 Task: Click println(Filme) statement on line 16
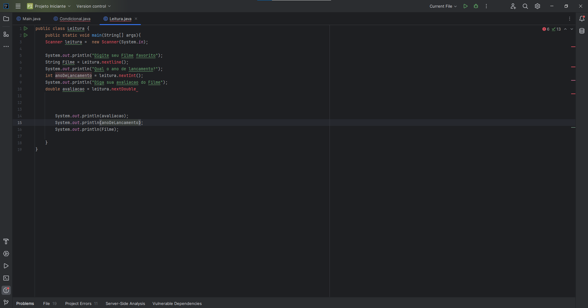[87, 129]
